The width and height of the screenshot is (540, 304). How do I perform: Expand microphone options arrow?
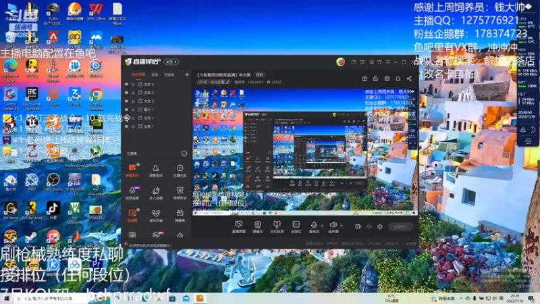point(323,226)
